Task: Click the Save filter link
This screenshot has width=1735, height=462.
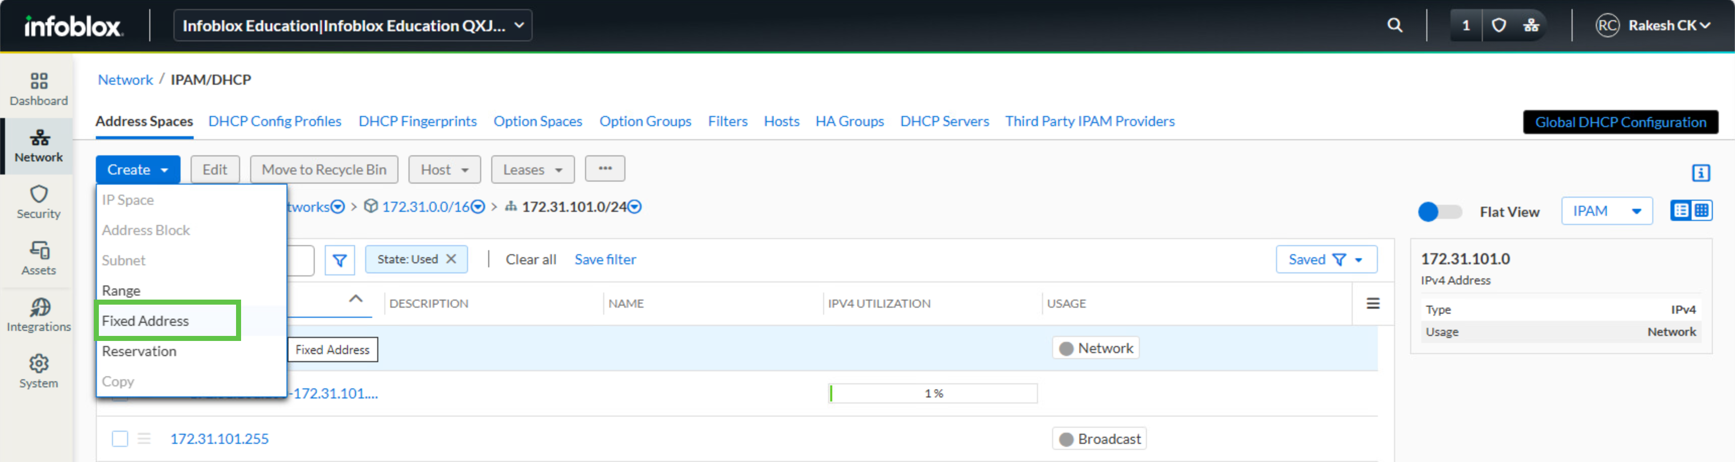Action: pos(605,260)
